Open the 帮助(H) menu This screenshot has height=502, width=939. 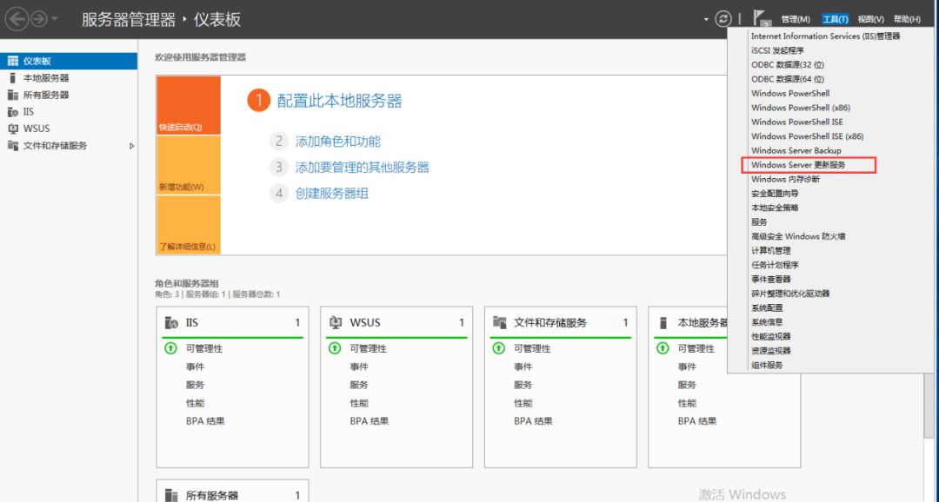pyautogui.click(x=907, y=20)
